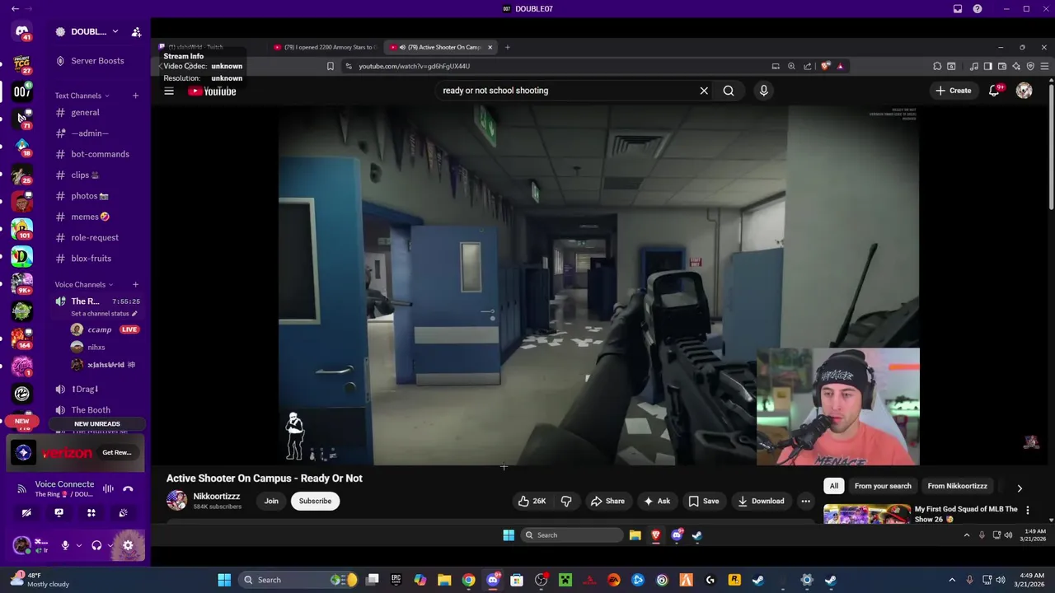Click the Ask button under video
1055x593 pixels.
tap(657, 501)
